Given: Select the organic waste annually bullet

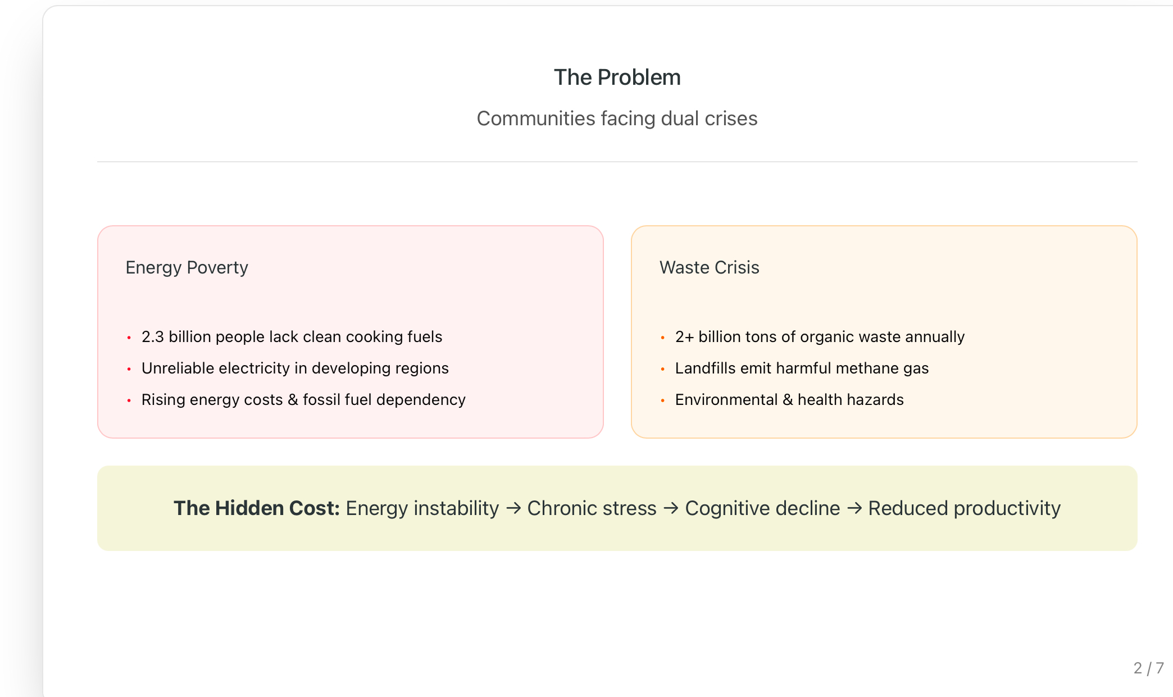Looking at the screenshot, I should pos(820,336).
